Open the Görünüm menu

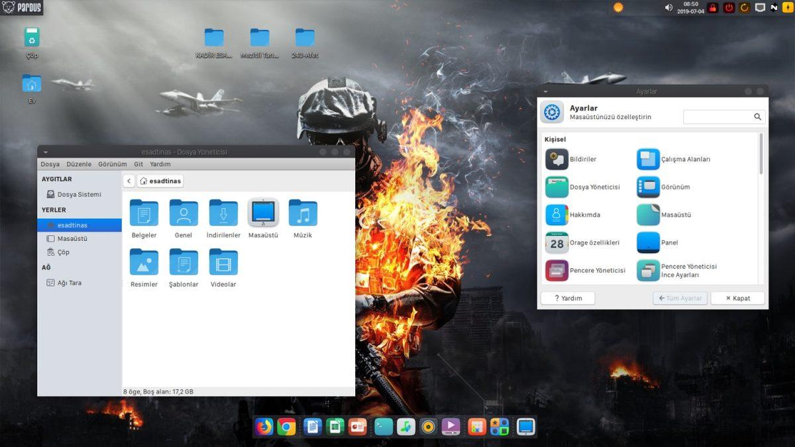(x=113, y=164)
